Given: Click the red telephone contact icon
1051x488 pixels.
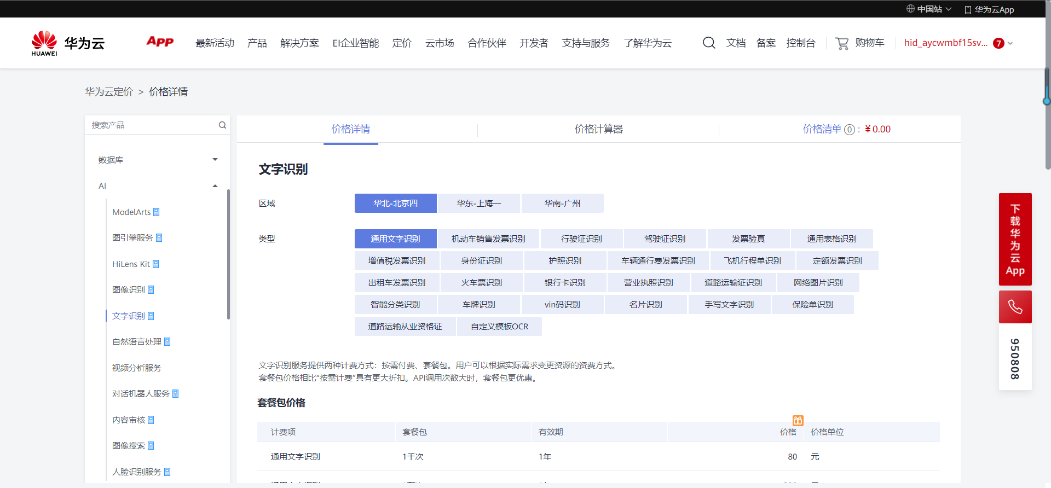Looking at the screenshot, I should (x=1015, y=307).
